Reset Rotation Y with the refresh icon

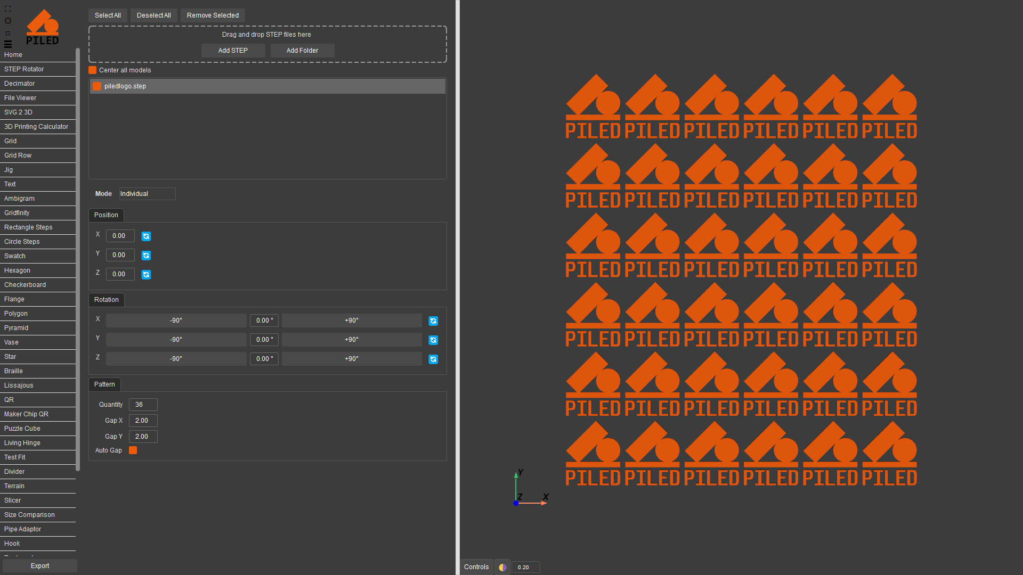433,340
